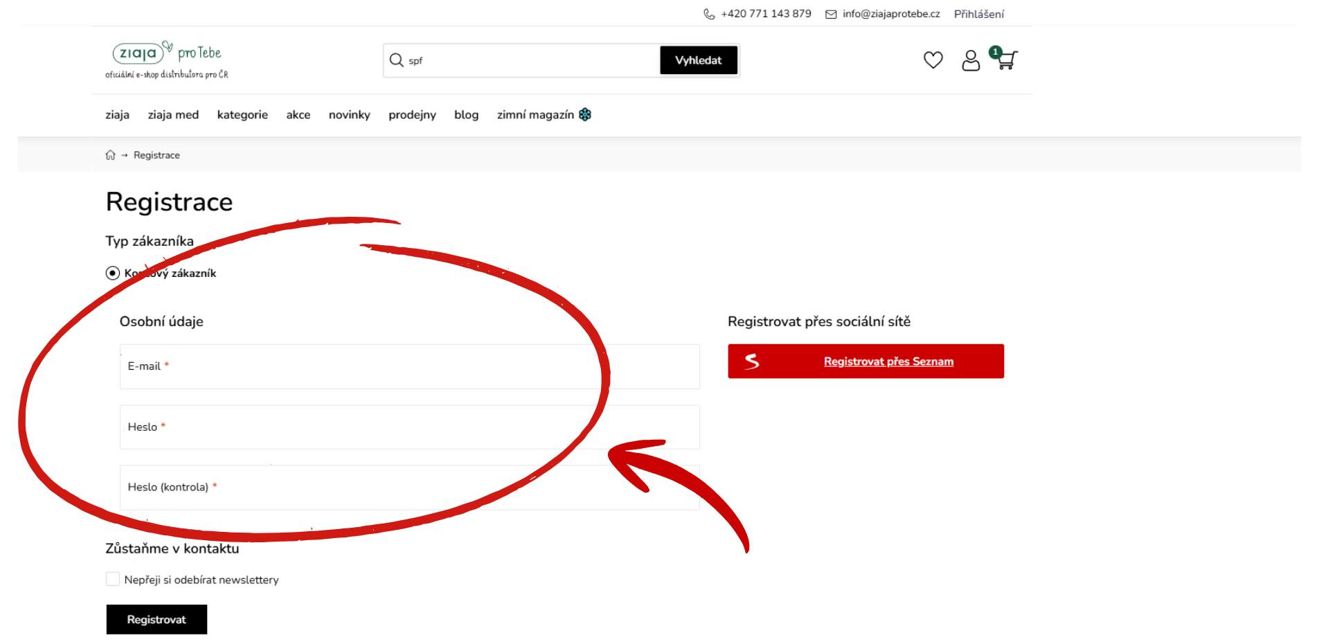This screenshot has width=1319, height=642.
Task: Click the info@ziajaprotebe.cz email link
Action: click(x=890, y=14)
